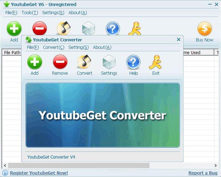The height and width of the screenshot is (177, 221).
Task: Open the Settings cube icon in Converter window
Action: 109,62
